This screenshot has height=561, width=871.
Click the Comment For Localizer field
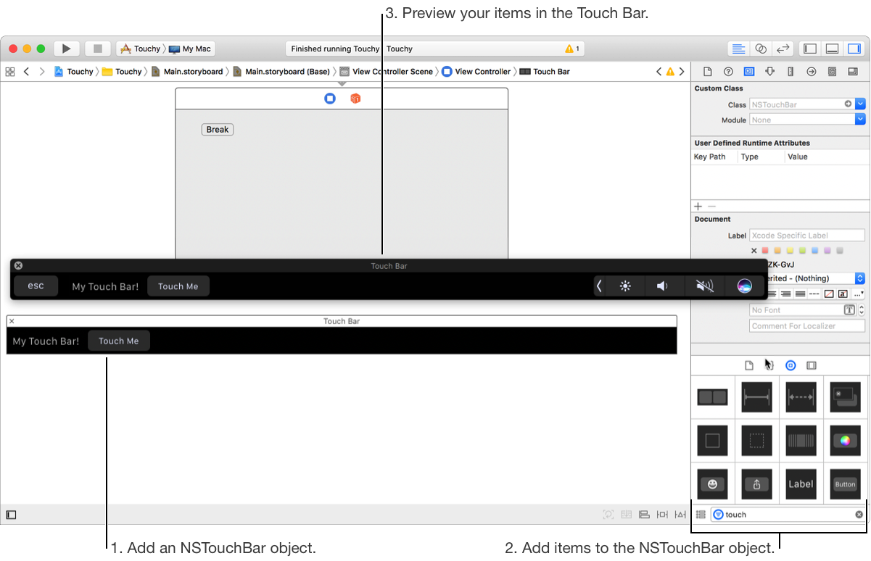pos(807,326)
